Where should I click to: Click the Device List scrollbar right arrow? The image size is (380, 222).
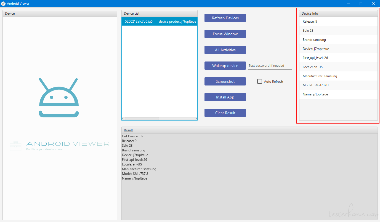click(196, 119)
